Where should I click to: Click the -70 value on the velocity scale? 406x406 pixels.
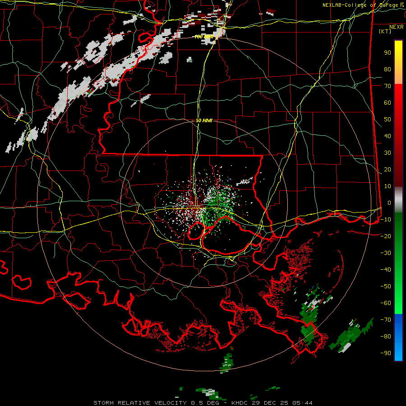(386, 320)
